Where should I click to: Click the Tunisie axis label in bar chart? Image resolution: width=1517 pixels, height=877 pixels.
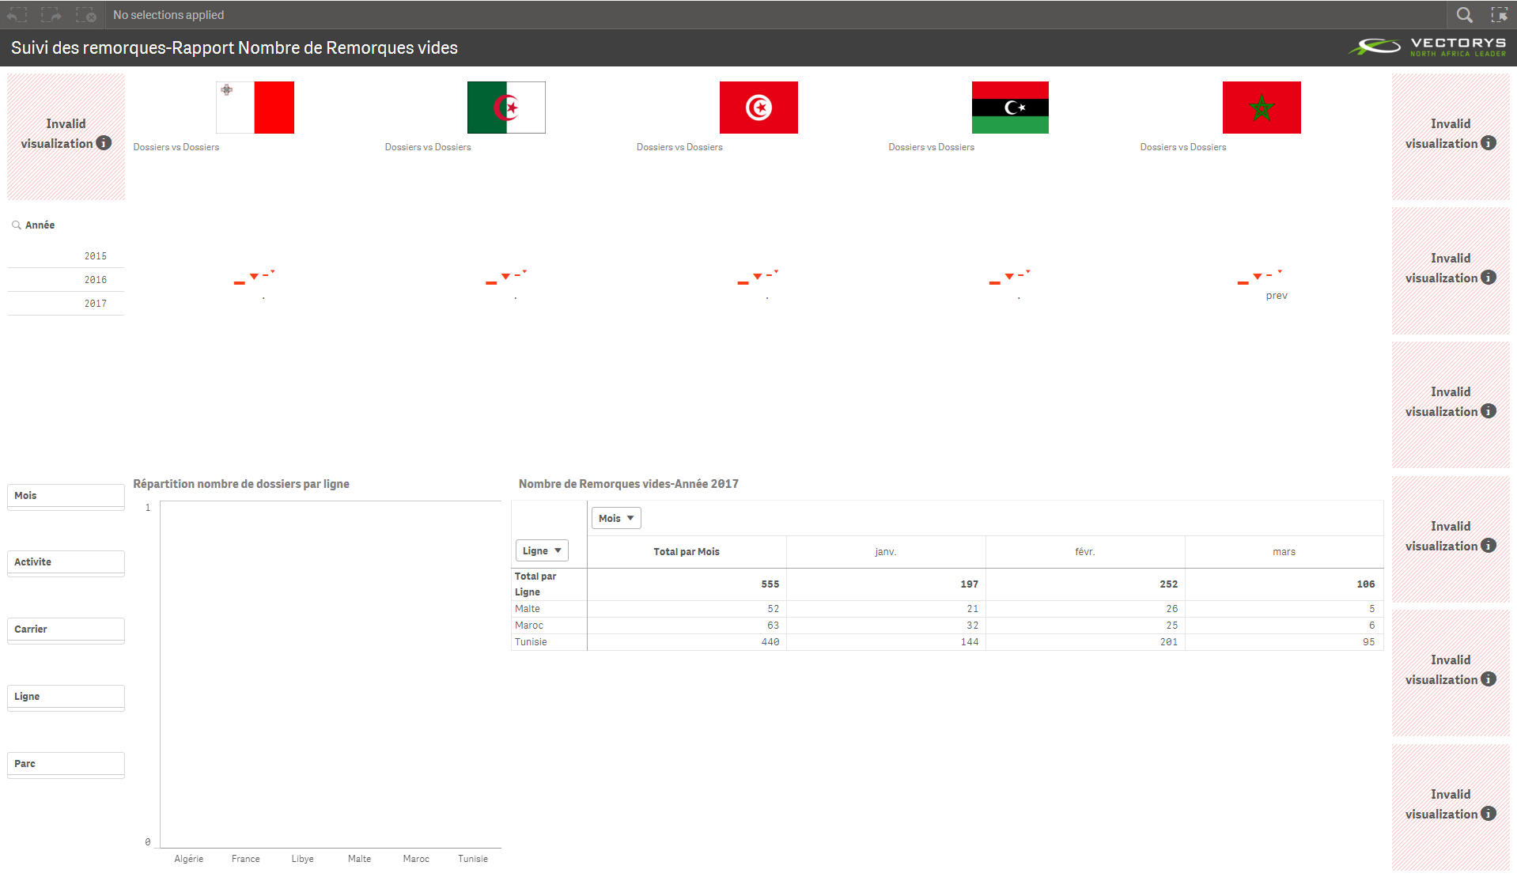pos(473,859)
